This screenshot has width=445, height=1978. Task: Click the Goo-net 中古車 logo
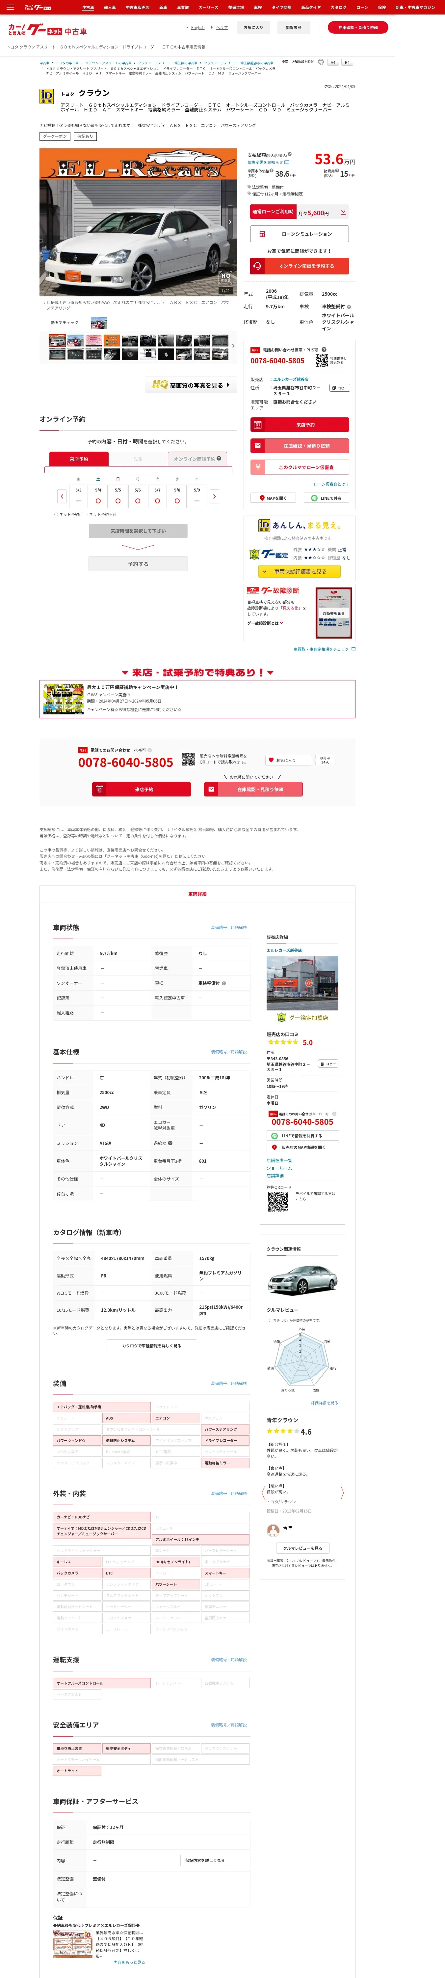48,30
